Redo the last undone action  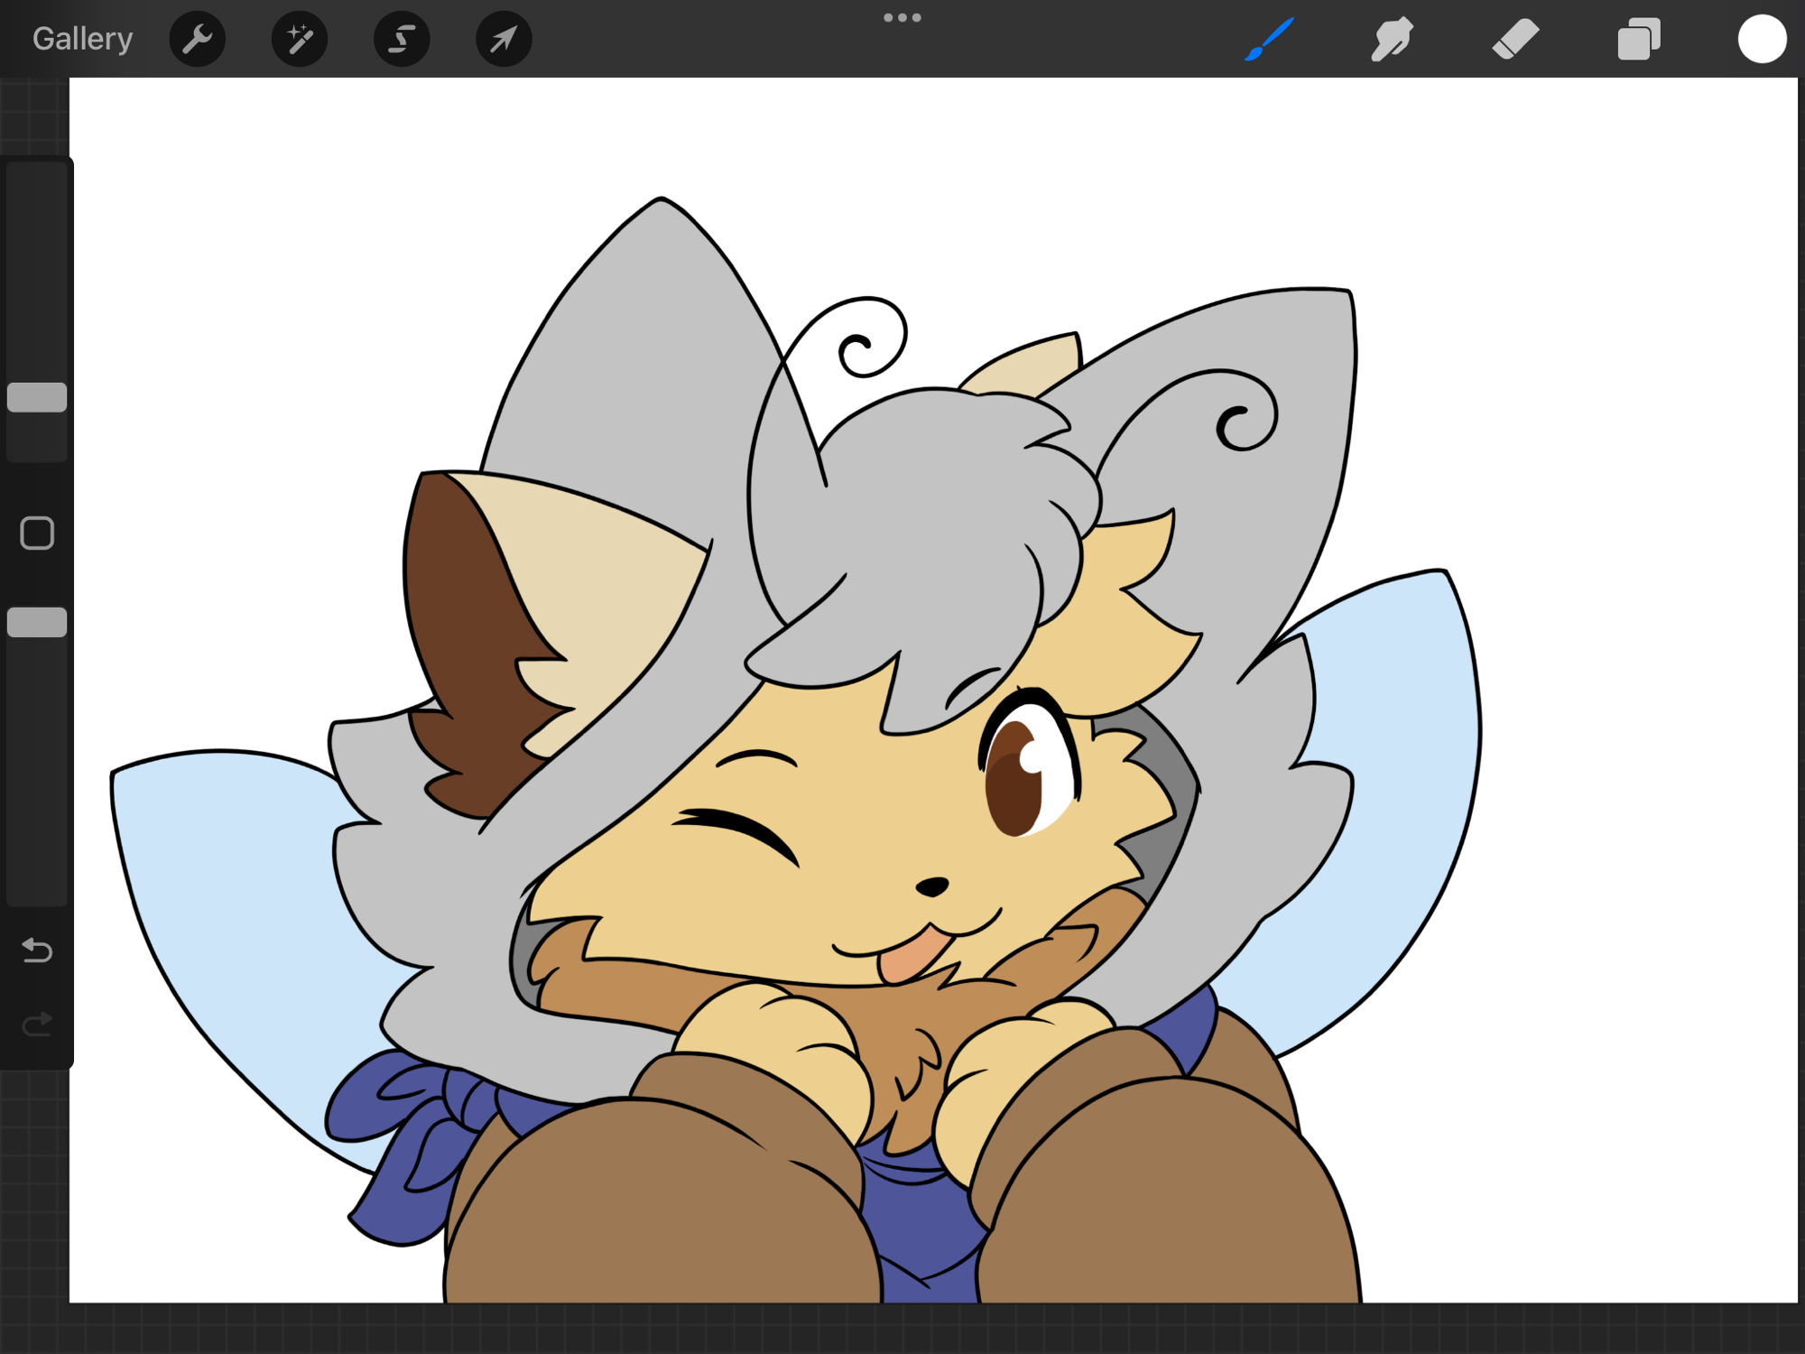coord(37,1025)
